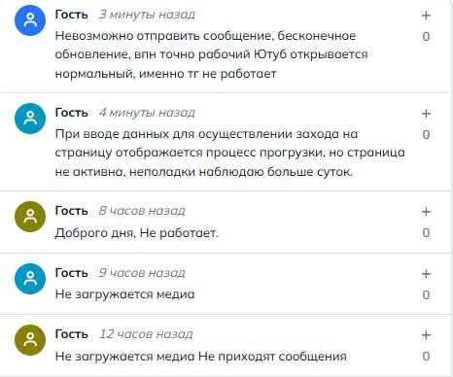Click the '12 часов назад' timestamp

coord(146,334)
